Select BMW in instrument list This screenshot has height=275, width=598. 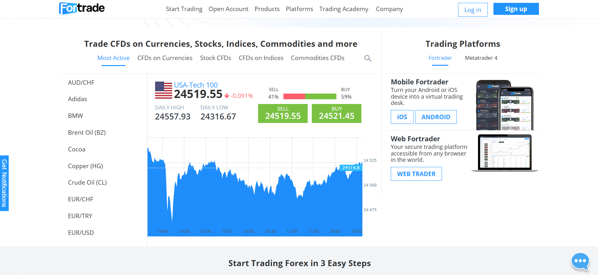[x=76, y=116]
